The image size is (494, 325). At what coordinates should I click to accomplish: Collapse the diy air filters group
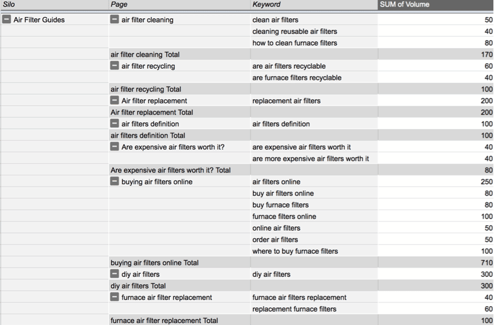click(x=115, y=274)
